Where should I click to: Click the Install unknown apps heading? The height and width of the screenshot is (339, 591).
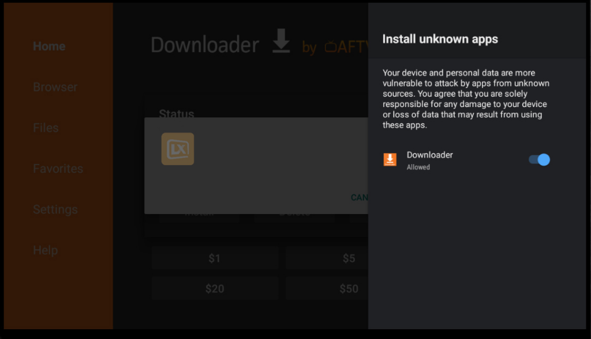point(440,39)
